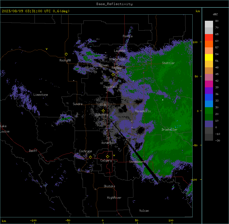Viewport: 229px width, 224px height.
Task: Click the yellow V marker east of Calgary
Action: point(114,155)
